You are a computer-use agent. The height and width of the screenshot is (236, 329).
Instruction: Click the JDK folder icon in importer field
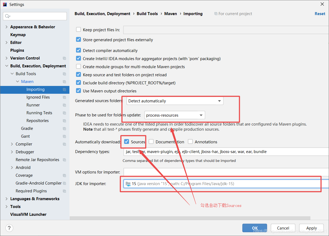coord(128,184)
